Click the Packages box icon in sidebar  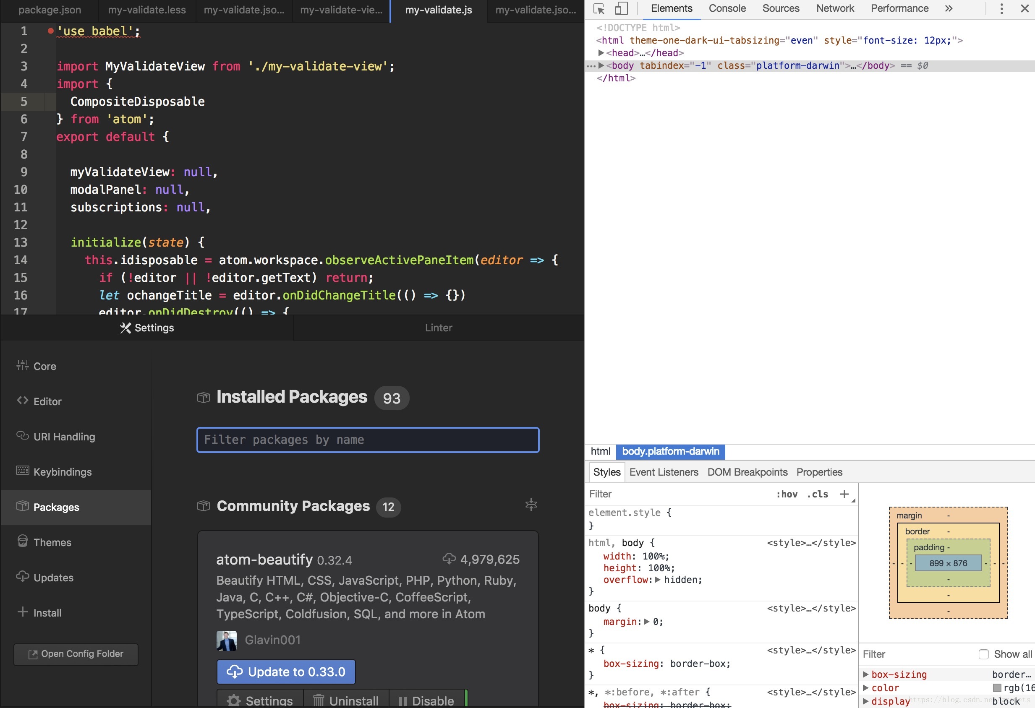click(x=22, y=506)
